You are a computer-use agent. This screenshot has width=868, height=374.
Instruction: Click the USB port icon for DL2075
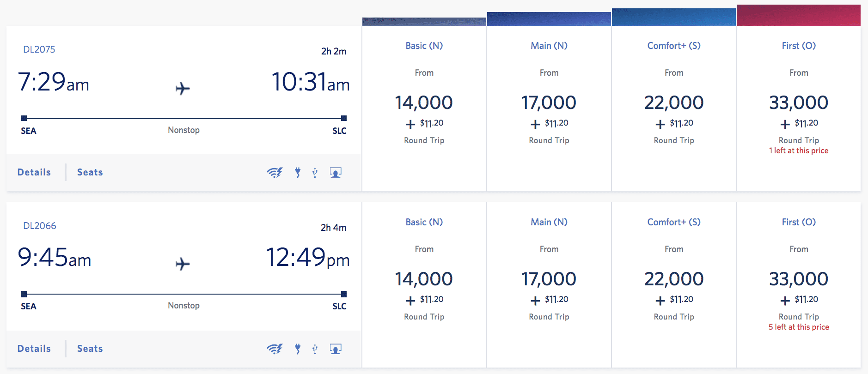tap(315, 172)
